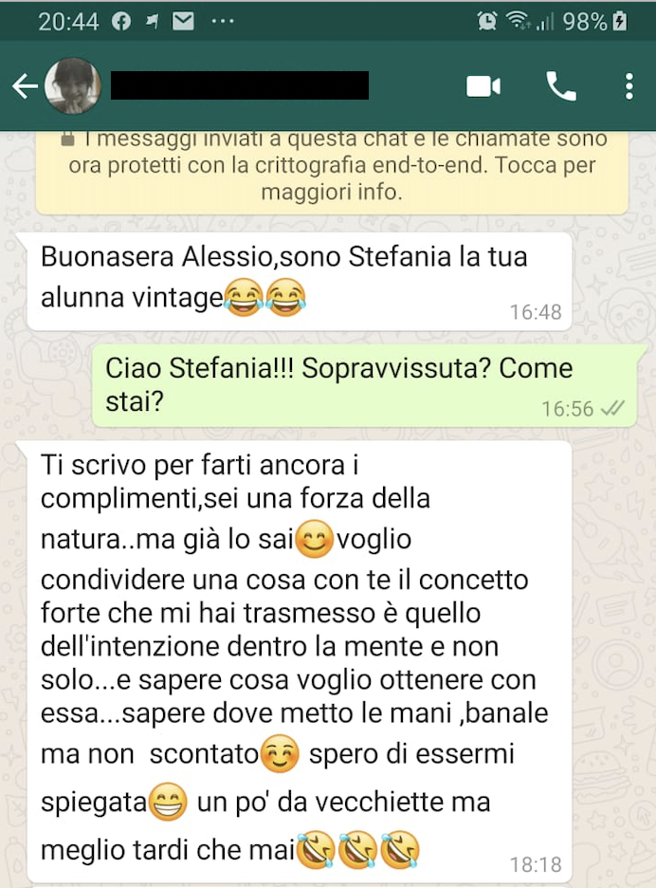The height and width of the screenshot is (888, 656).
Task: Start a video call
Action: pos(483,86)
